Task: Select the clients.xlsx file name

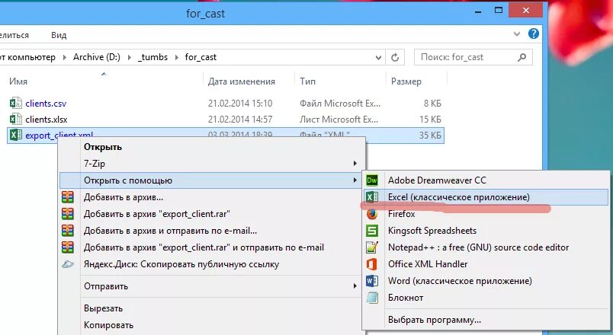Action: 47,120
